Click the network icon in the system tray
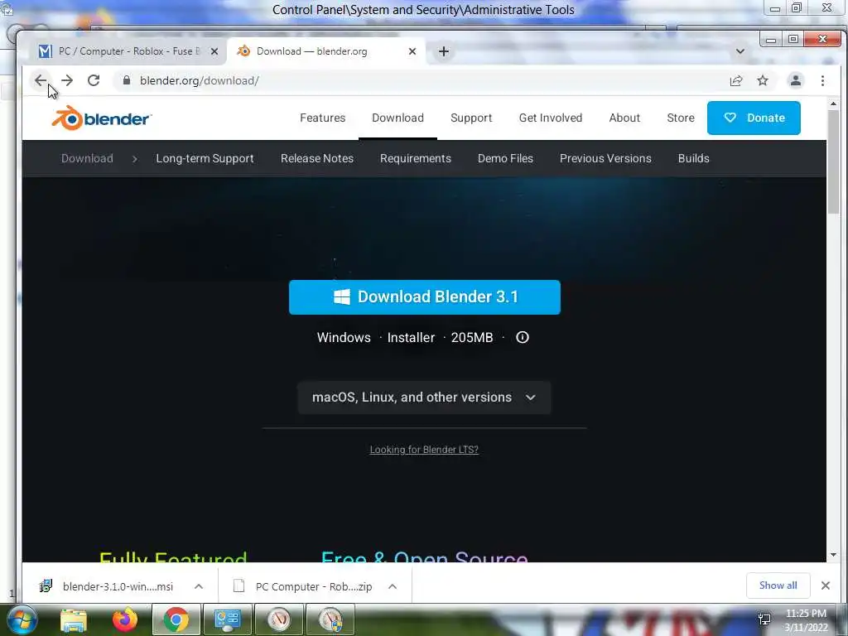848x636 pixels. click(764, 619)
